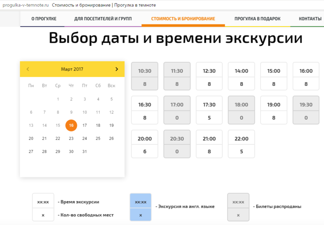
Task: Pick the 16:30 excursion slot
Action: click(x=145, y=110)
